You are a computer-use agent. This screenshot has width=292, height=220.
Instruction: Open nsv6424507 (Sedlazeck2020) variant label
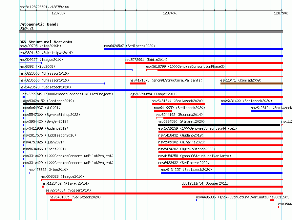tap(130, 46)
